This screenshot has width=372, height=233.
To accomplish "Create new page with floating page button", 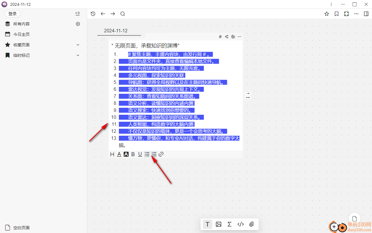I will pos(355,219).
